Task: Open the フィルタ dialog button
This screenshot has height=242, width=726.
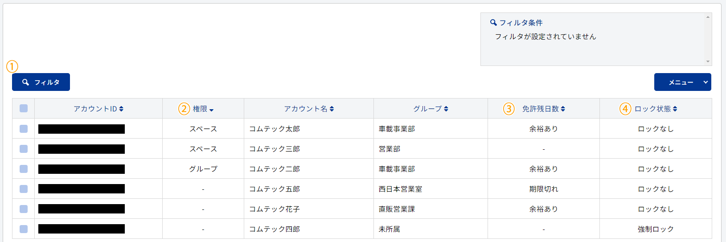Action: [x=41, y=82]
